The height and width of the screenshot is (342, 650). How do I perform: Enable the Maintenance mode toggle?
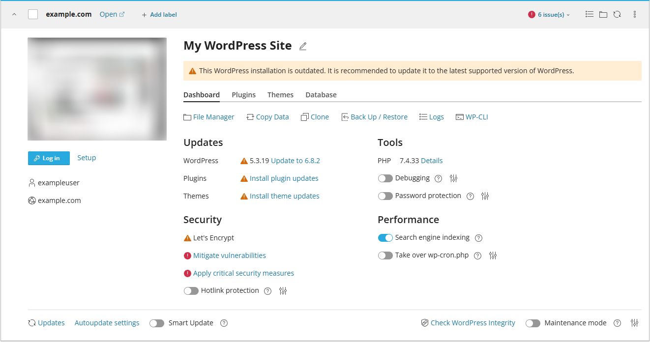[x=533, y=323]
